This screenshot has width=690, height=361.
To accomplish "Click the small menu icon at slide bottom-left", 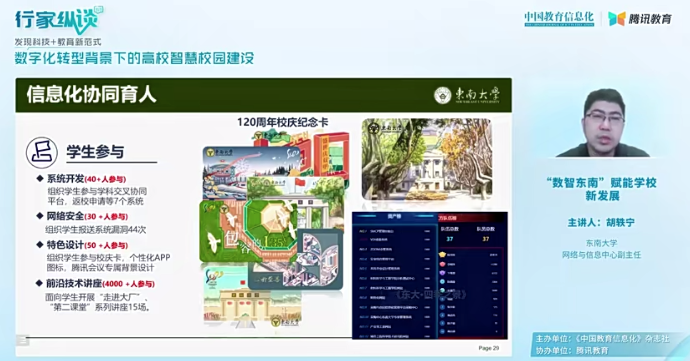I will pyautogui.click(x=22, y=340).
